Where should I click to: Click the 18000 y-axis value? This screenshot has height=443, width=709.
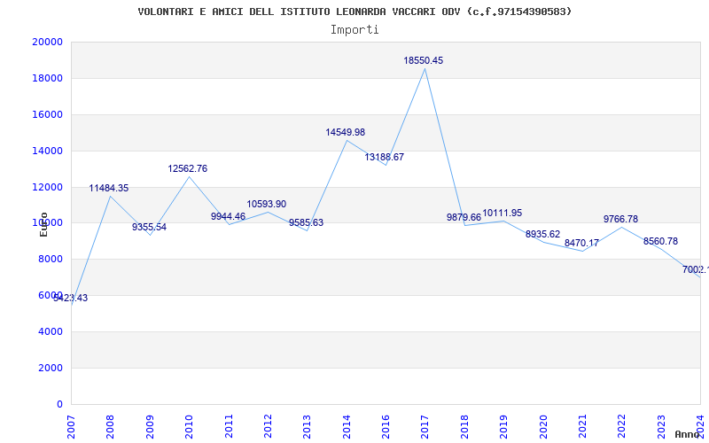[x=48, y=78]
